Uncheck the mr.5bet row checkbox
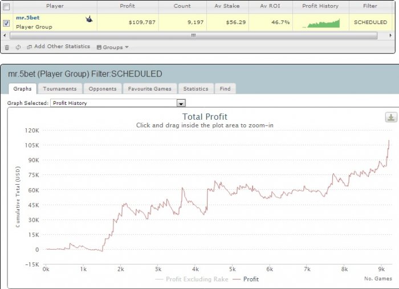The width and height of the screenshot is (399, 289). (x=6, y=23)
